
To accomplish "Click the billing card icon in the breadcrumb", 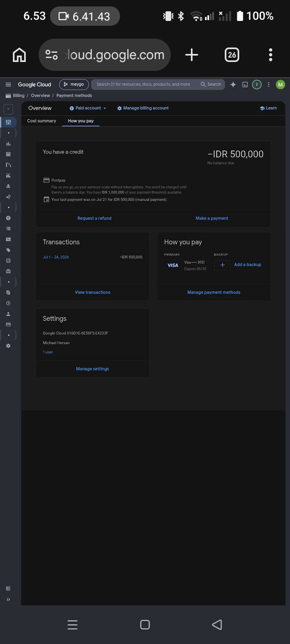I will coord(8,96).
